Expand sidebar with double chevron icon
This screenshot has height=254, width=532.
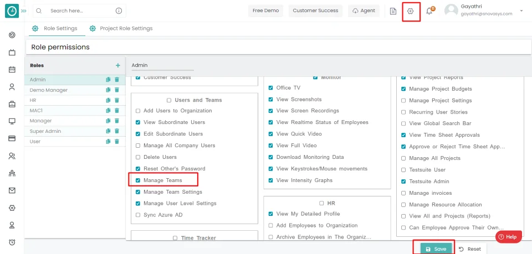pyautogui.click(x=23, y=11)
